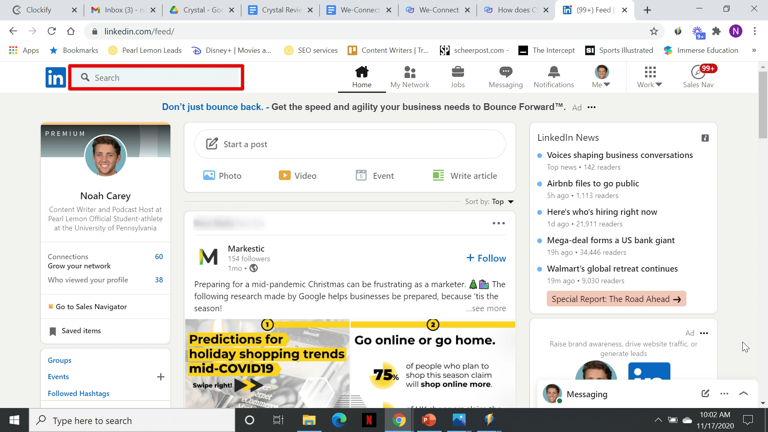This screenshot has width=768, height=432.
Task: Go to browser home page
Action: pos(71,31)
